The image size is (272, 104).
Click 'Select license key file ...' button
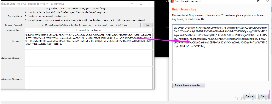[x=189, y=86]
